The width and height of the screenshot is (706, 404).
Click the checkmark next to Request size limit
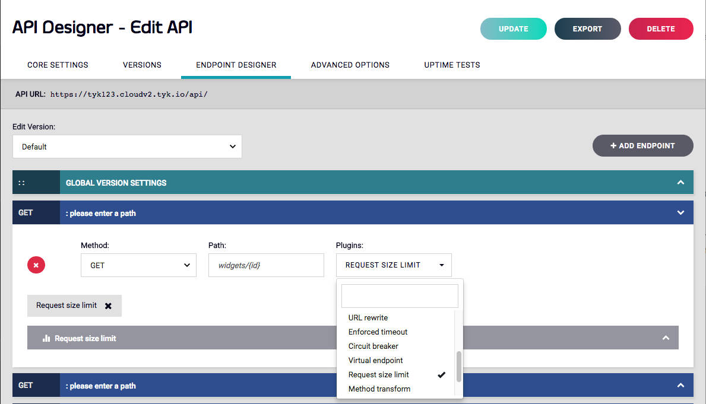tap(441, 374)
